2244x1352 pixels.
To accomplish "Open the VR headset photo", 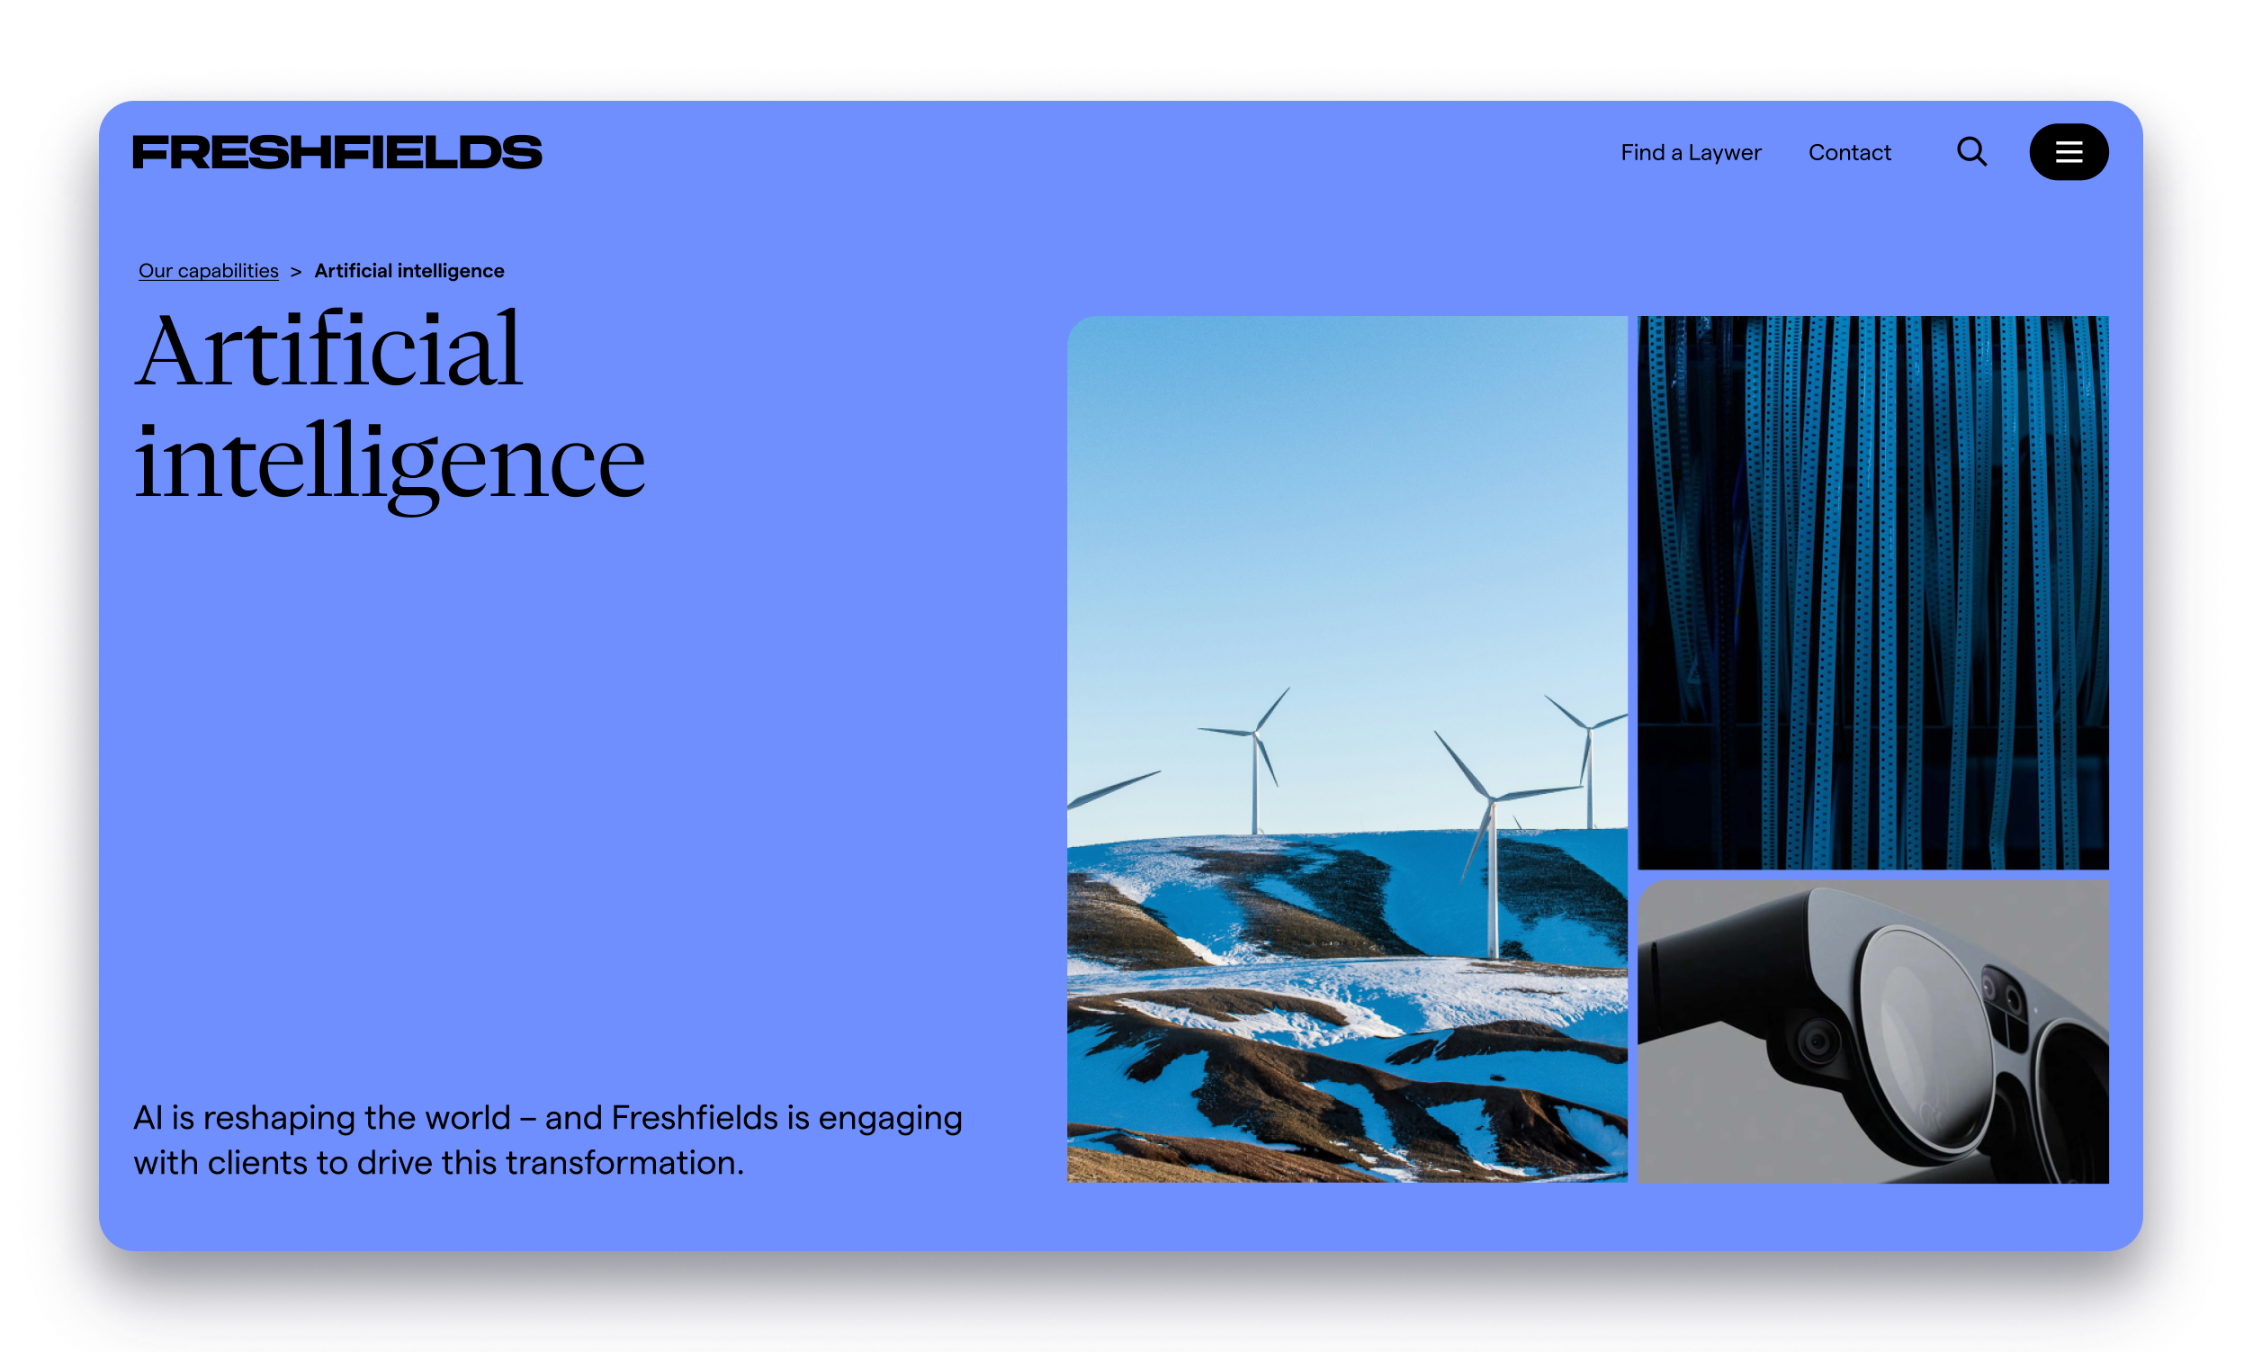I will coord(1872,1032).
